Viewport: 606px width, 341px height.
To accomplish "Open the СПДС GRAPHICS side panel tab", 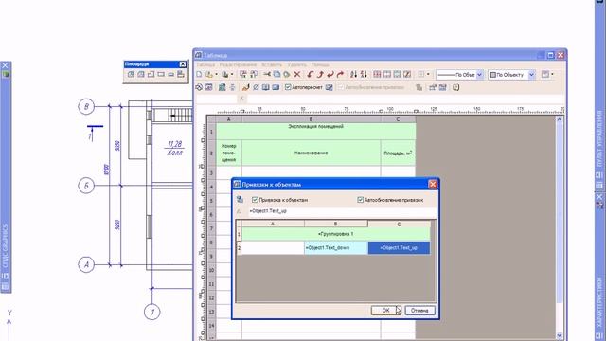I will [x=6, y=245].
